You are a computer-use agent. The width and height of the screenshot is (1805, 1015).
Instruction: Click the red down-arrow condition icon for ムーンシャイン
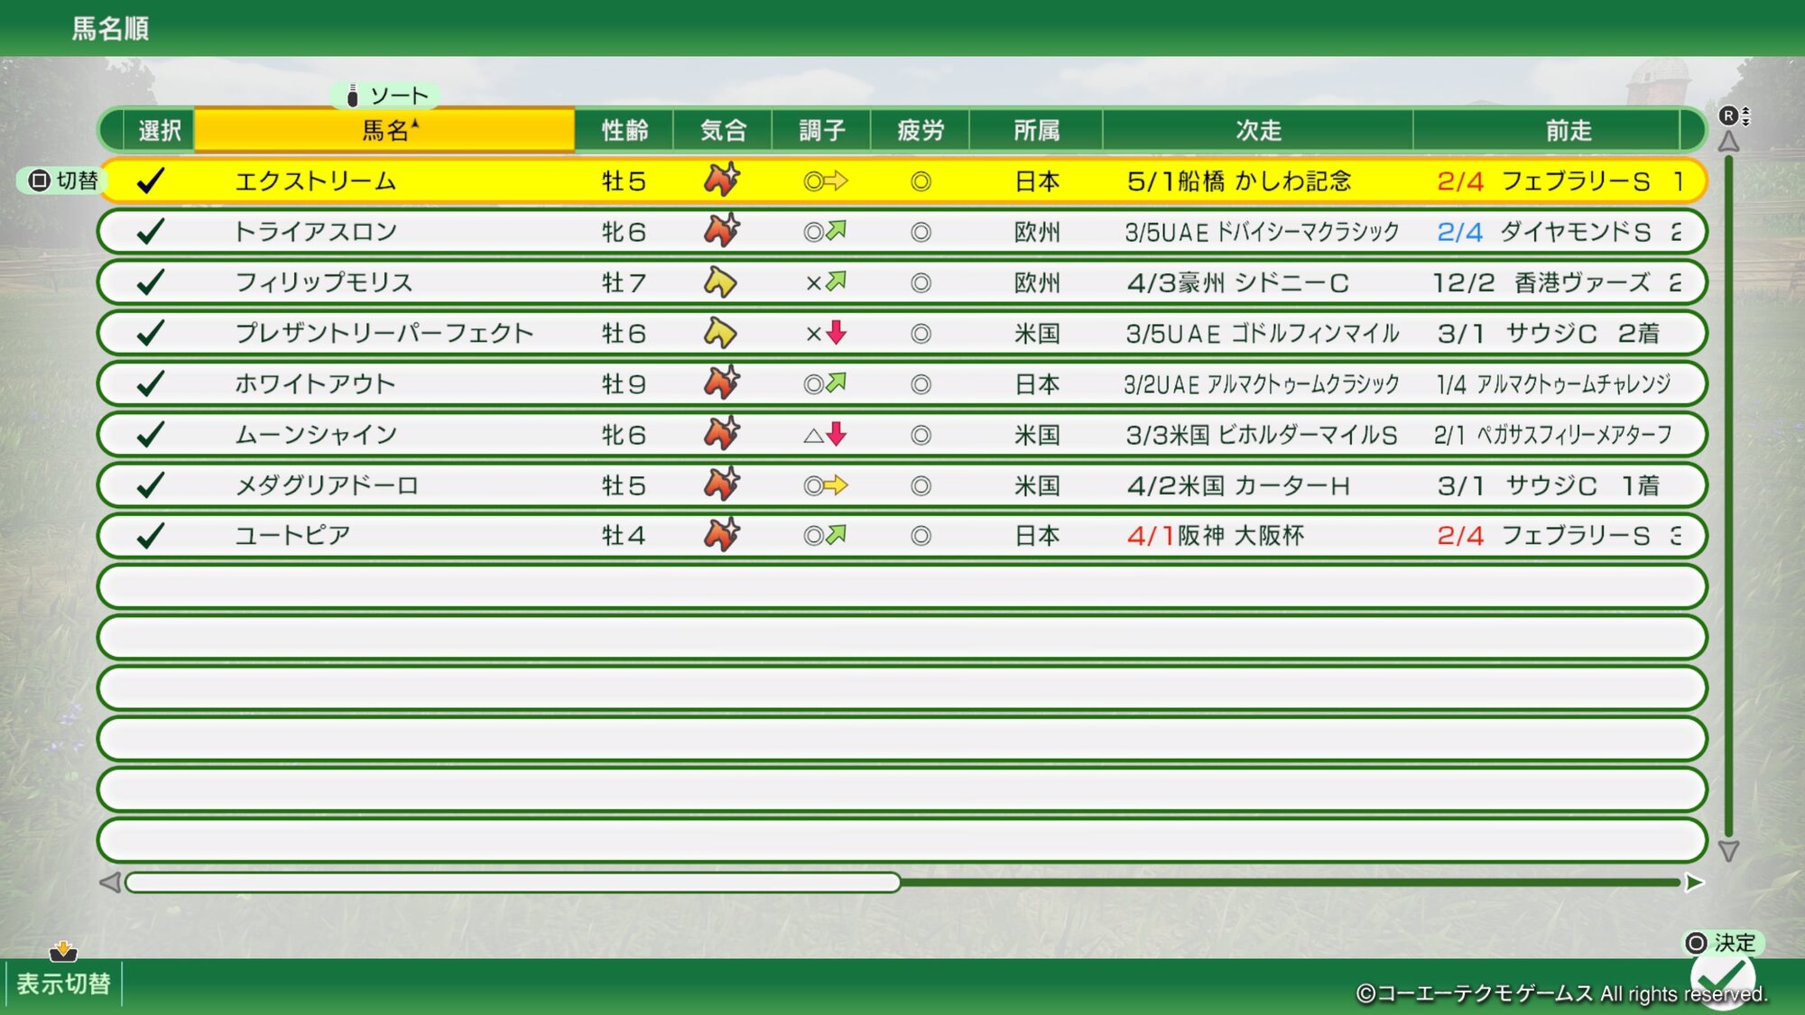tap(837, 435)
